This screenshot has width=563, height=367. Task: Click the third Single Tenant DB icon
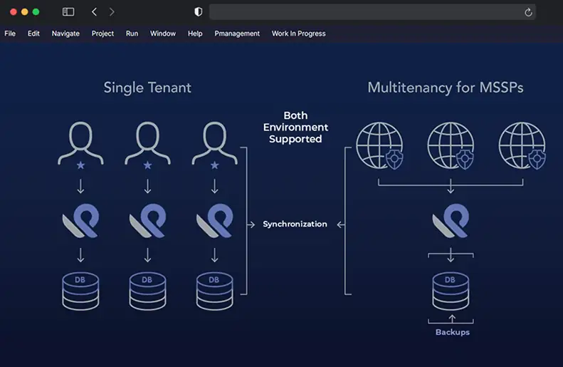click(215, 291)
